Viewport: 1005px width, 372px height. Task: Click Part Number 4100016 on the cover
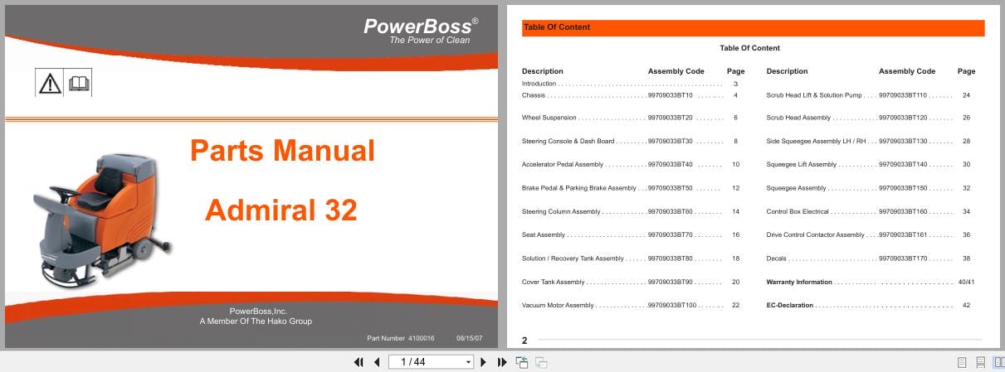(401, 339)
